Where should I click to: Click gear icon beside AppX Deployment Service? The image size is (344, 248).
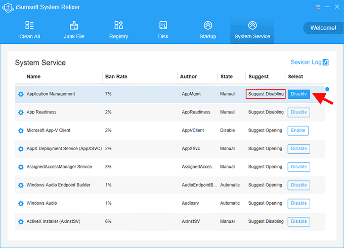21,149
